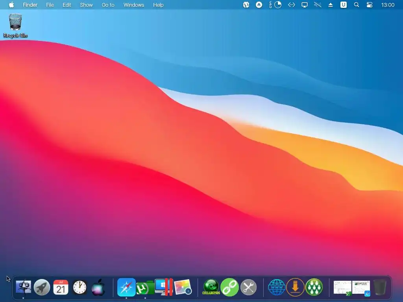Open the Windows monitor icon in dock
This screenshot has width=403, height=302.
coord(164,287)
